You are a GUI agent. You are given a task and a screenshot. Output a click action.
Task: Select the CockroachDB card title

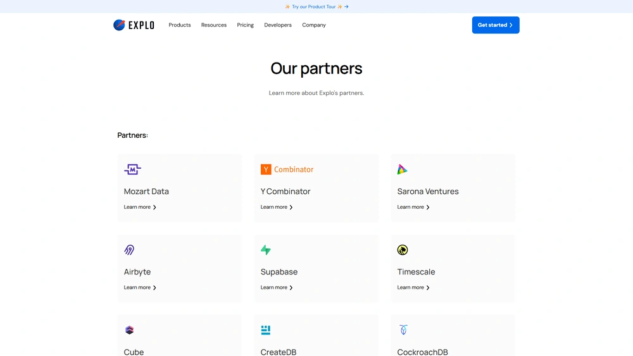pos(423,352)
